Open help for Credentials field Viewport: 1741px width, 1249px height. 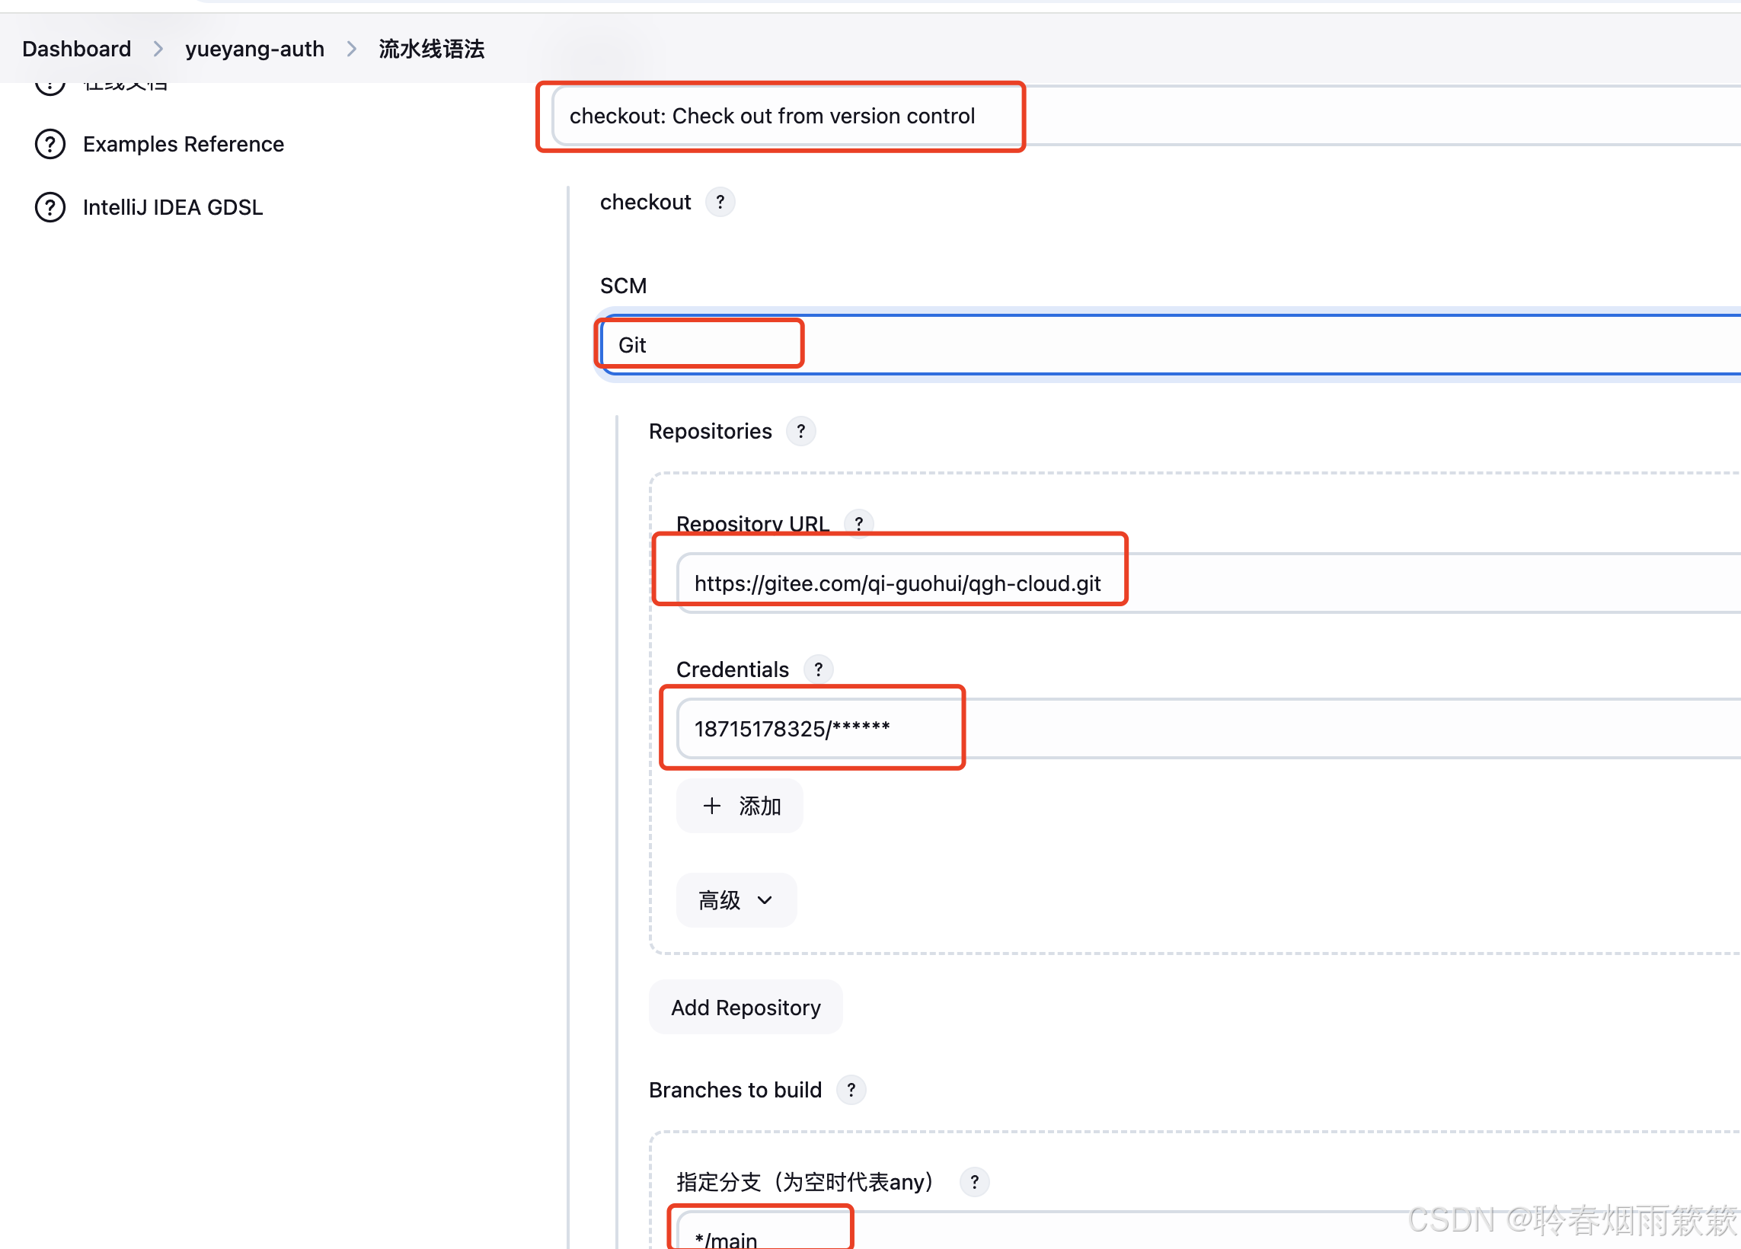coord(818,669)
